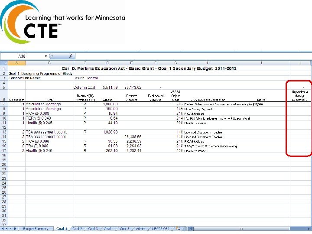Click the horizontal scrollbar thumb
312x234 pixels.
pos(241,229)
